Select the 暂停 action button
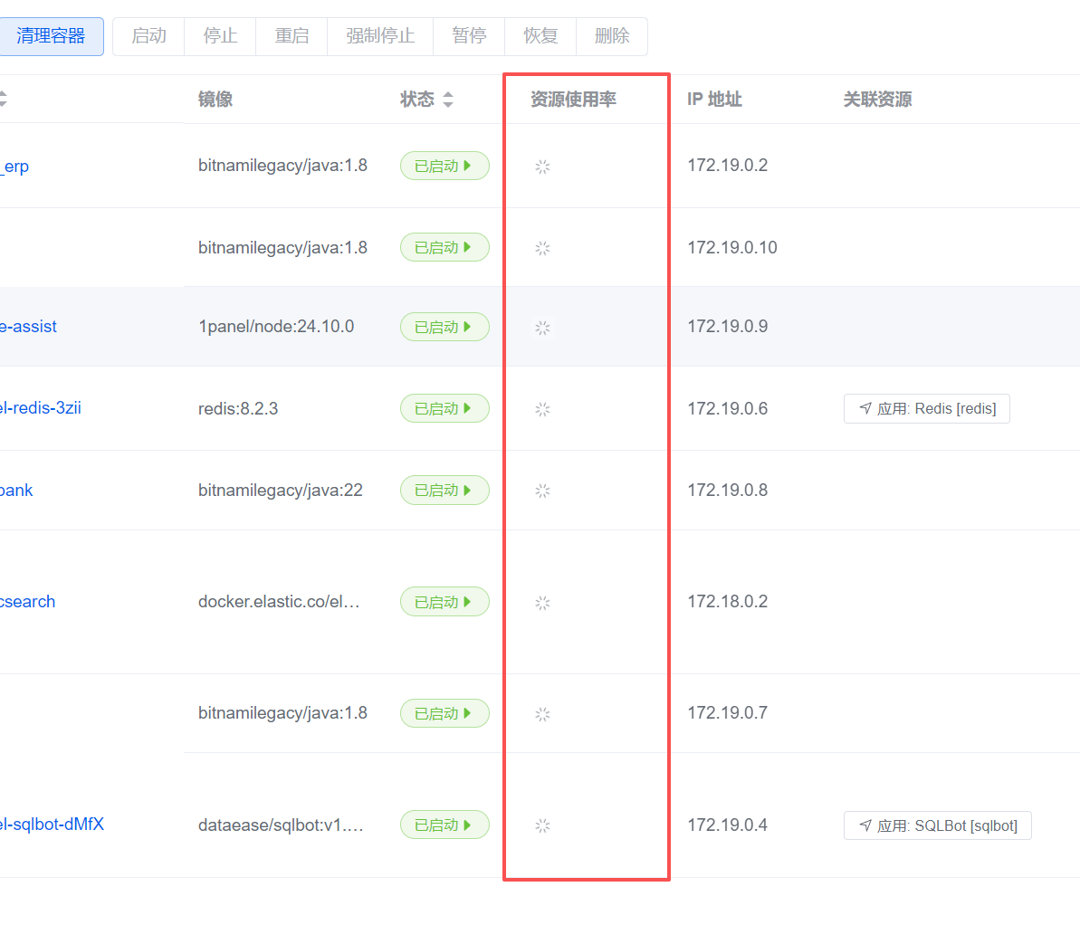The width and height of the screenshot is (1080, 925). pyautogui.click(x=469, y=36)
